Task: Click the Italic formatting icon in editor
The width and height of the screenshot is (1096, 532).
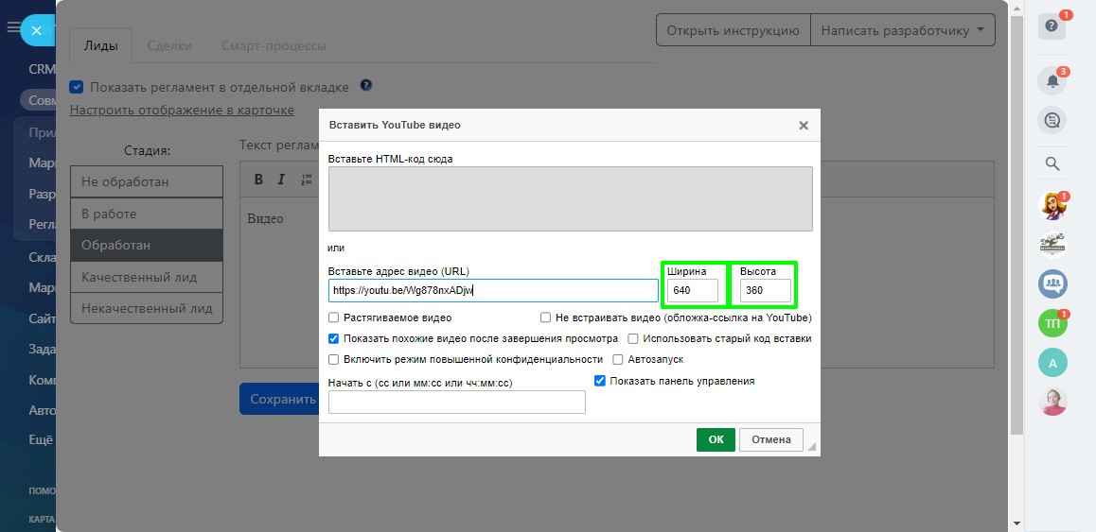Action: (x=281, y=180)
